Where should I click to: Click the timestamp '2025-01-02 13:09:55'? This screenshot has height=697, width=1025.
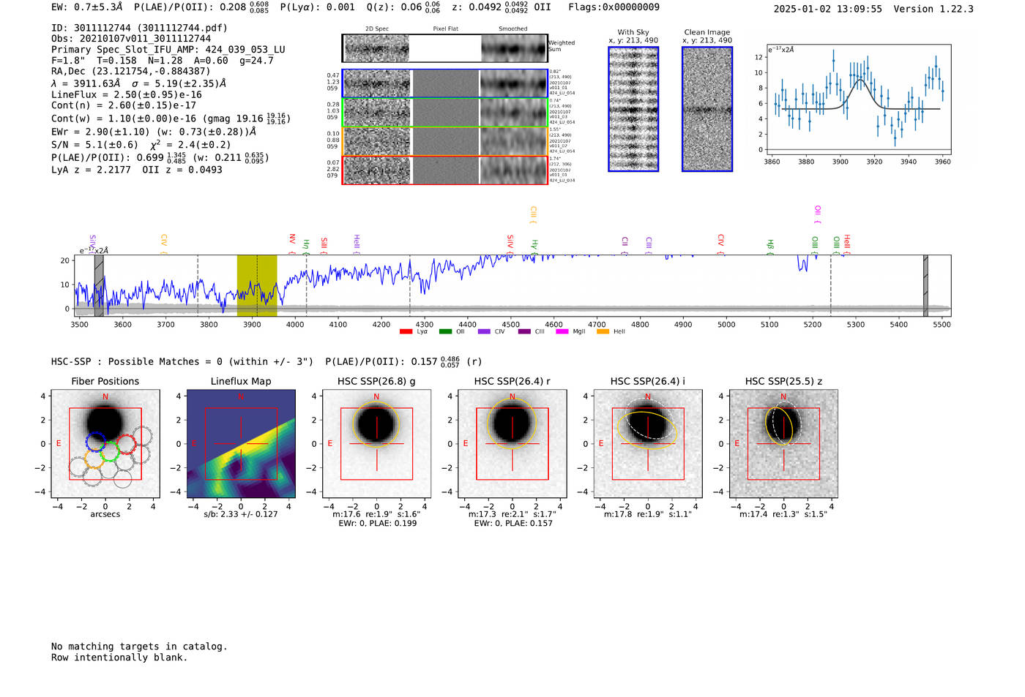click(x=828, y=9)
